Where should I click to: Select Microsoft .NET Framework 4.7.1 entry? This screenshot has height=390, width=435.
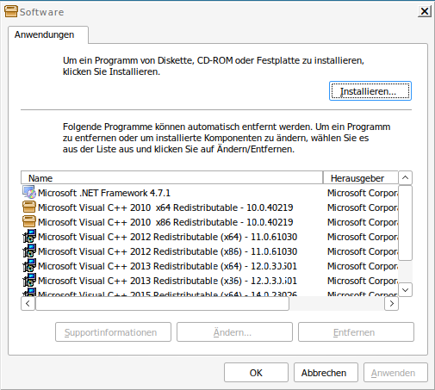click(104, 193)
